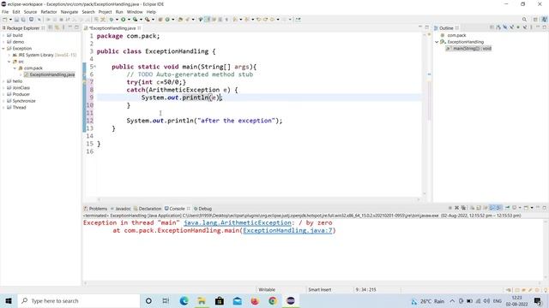549x308 pixels.
Task: Click the New file toolbar icon
Action: (x=5, y=20)
